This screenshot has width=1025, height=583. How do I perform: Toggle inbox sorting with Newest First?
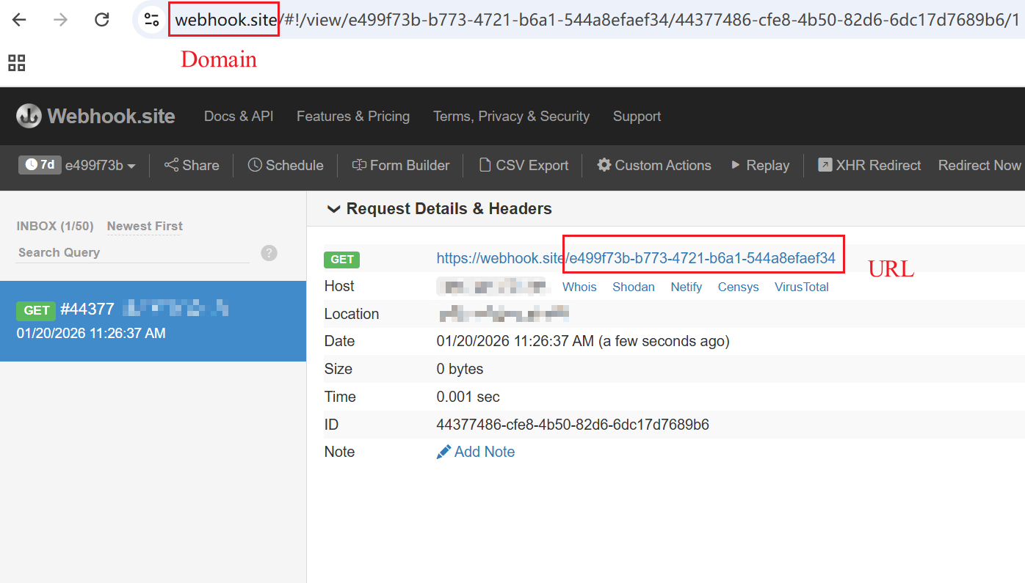145,226
